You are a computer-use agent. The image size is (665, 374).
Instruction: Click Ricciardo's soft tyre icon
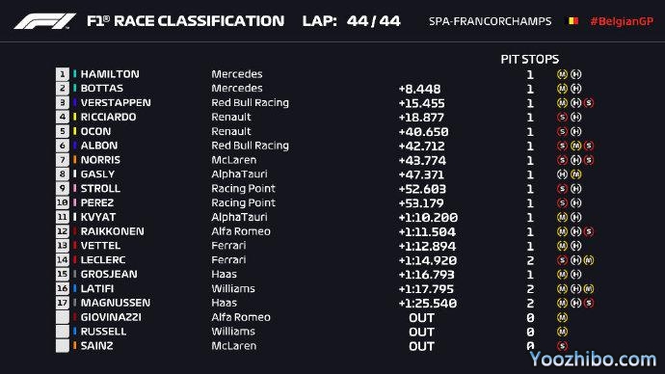[563, 117]
